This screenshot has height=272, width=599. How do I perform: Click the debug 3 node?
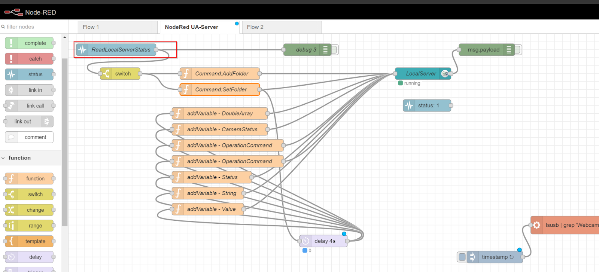pyautogui.click(x=307, y=50)
